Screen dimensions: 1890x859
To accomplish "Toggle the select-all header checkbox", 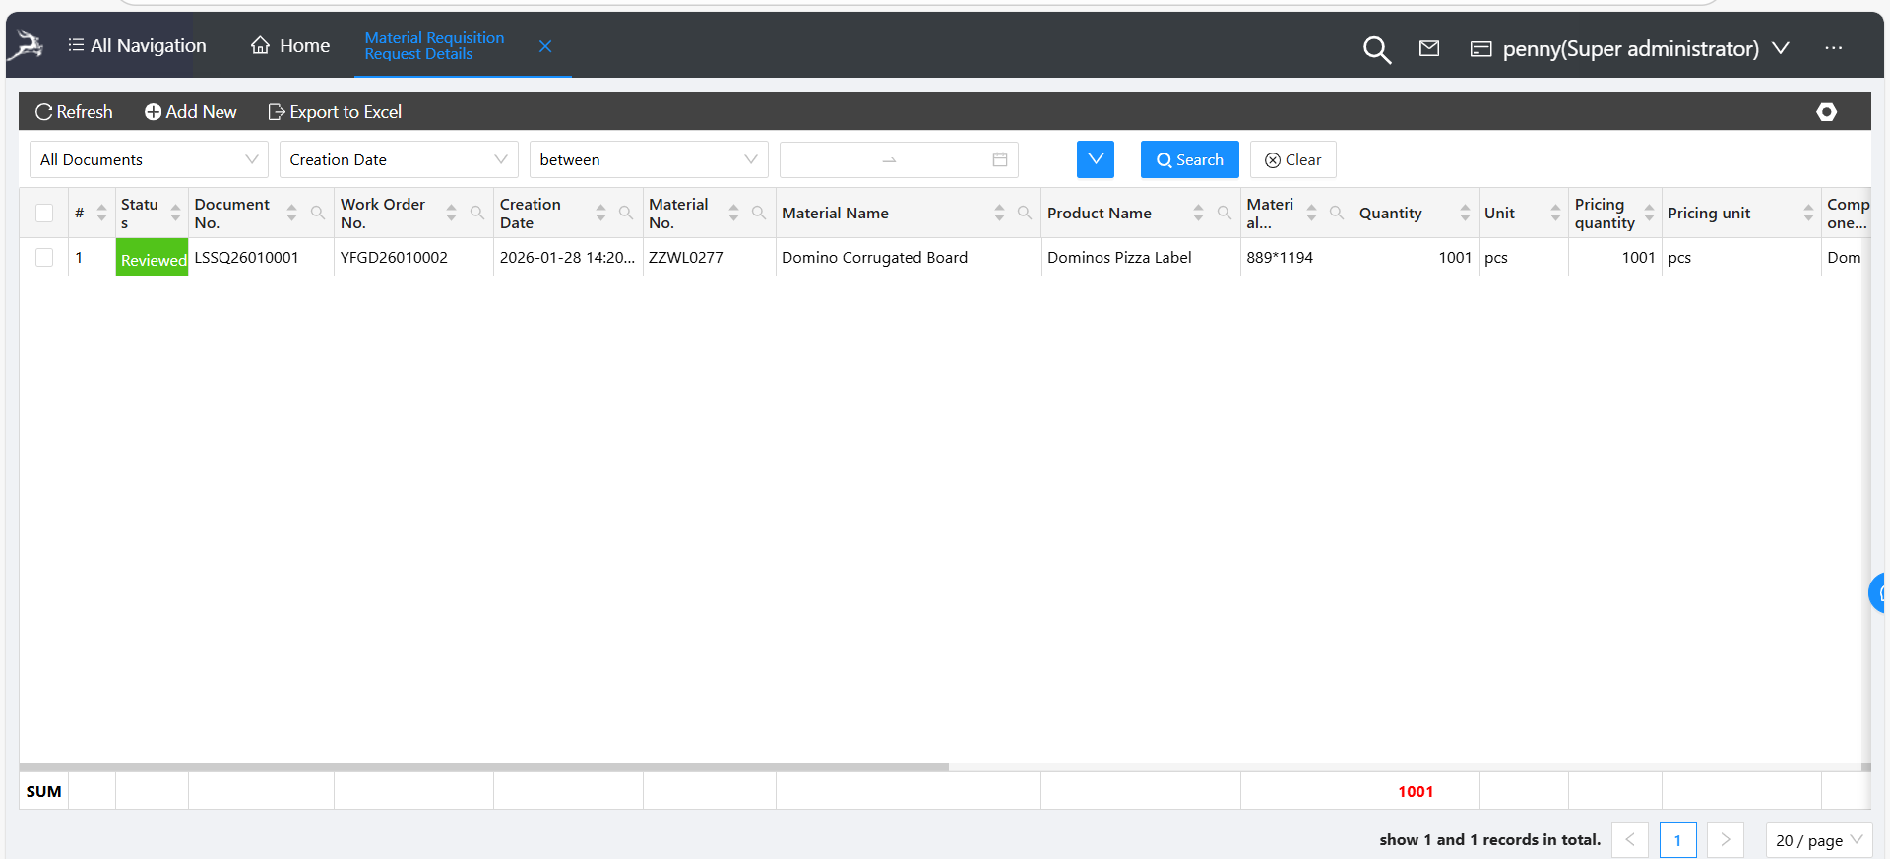I will [x=44, y=213].
